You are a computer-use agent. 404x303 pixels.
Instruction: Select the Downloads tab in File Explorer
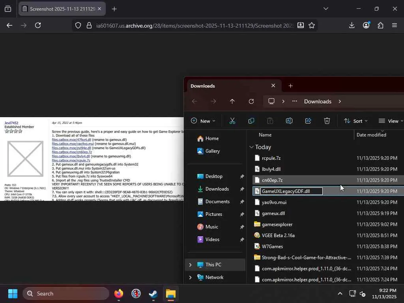[x=233, y=86]
